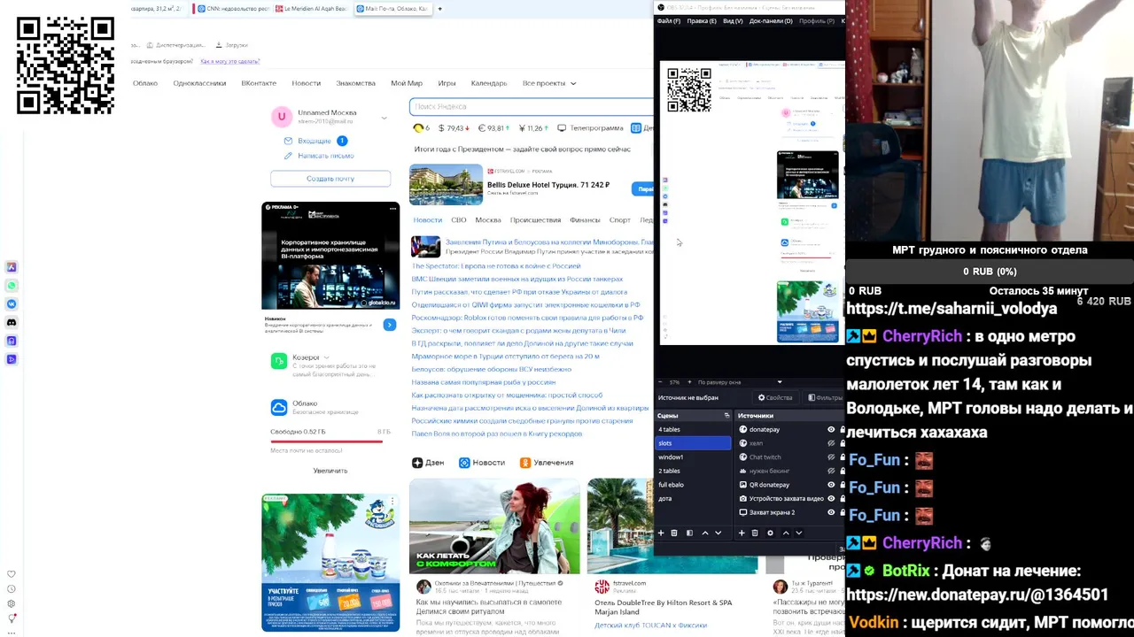Click the blue arrow on Навикон advert
The image size is (1134, 637).
[389, 325]
